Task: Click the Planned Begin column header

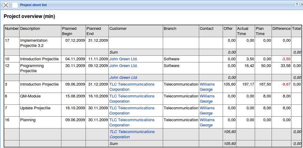Action: [69, 31]
